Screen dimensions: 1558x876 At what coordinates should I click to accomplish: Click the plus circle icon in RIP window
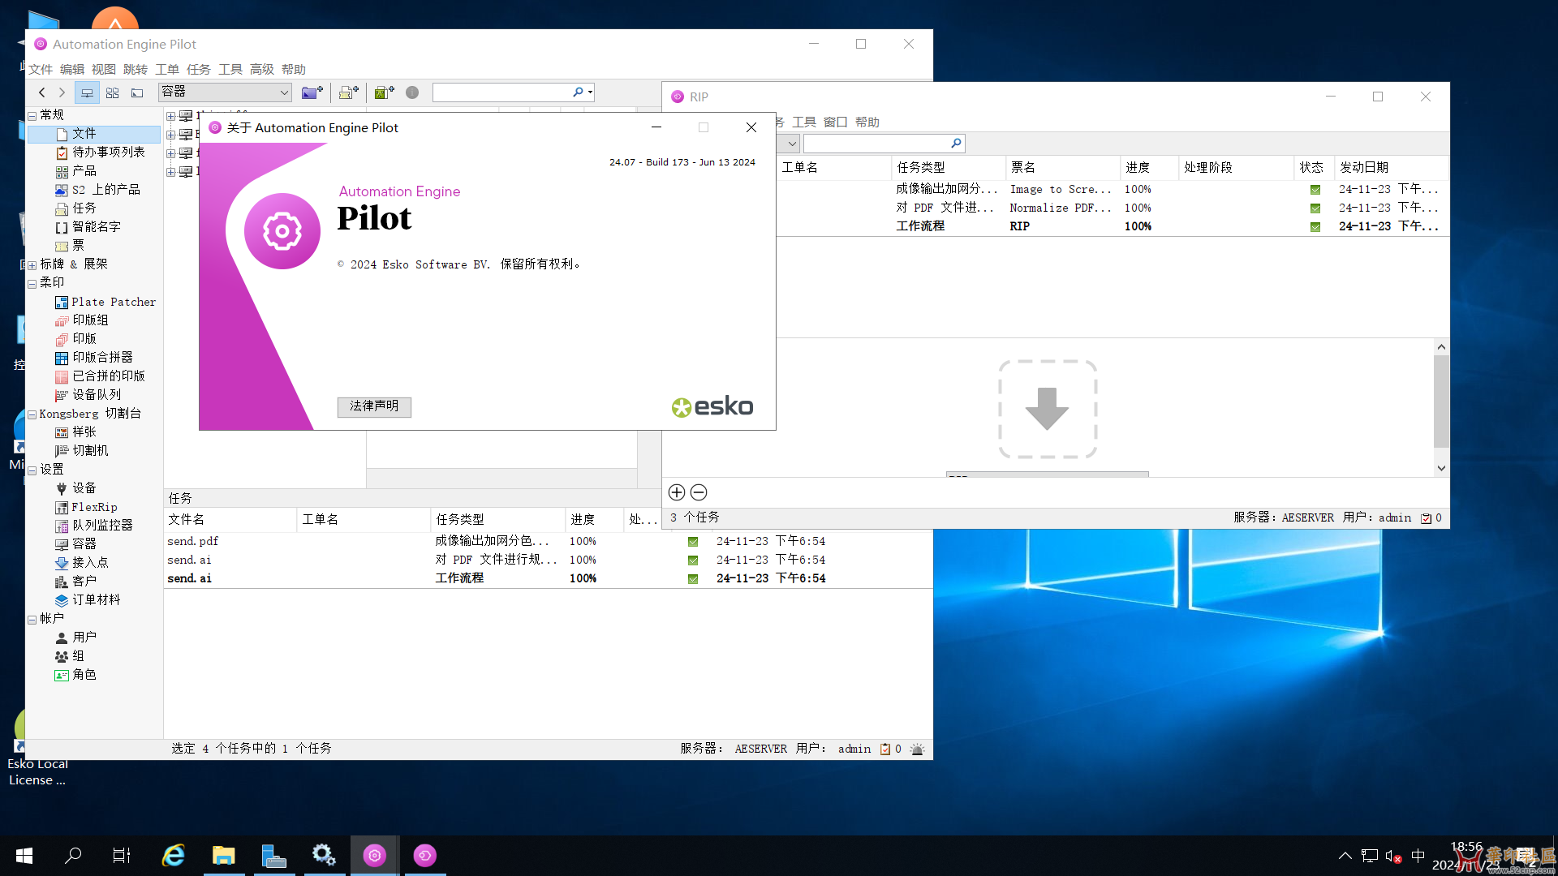point(677,492)
